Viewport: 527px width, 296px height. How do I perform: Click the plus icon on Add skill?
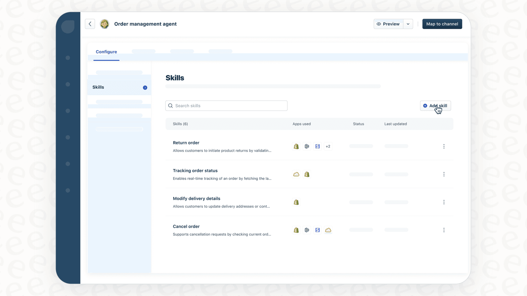(425, 106)
